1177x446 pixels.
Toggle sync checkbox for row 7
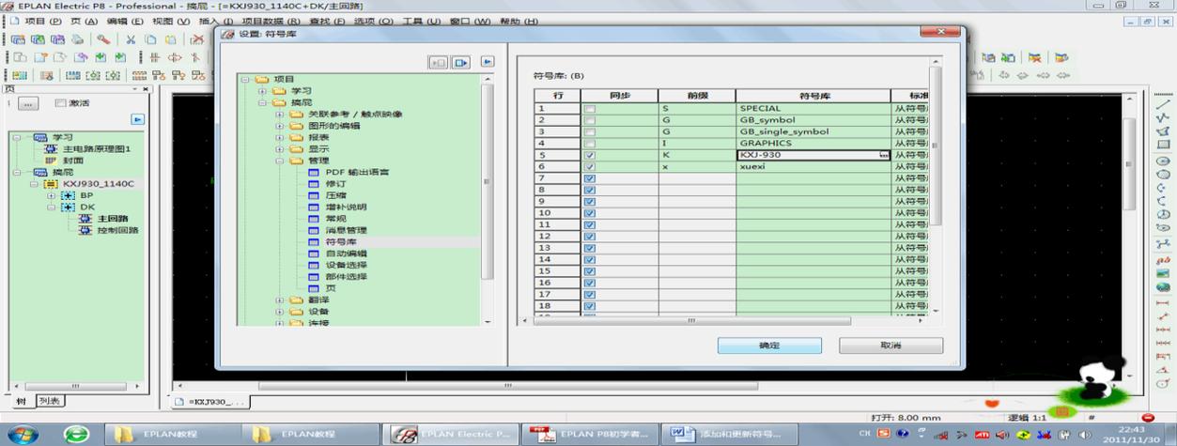click(x=590, y=177)
